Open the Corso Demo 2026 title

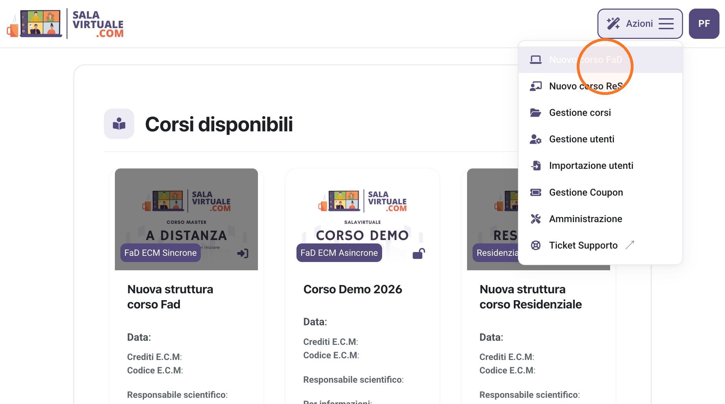[x=353, y=289]
